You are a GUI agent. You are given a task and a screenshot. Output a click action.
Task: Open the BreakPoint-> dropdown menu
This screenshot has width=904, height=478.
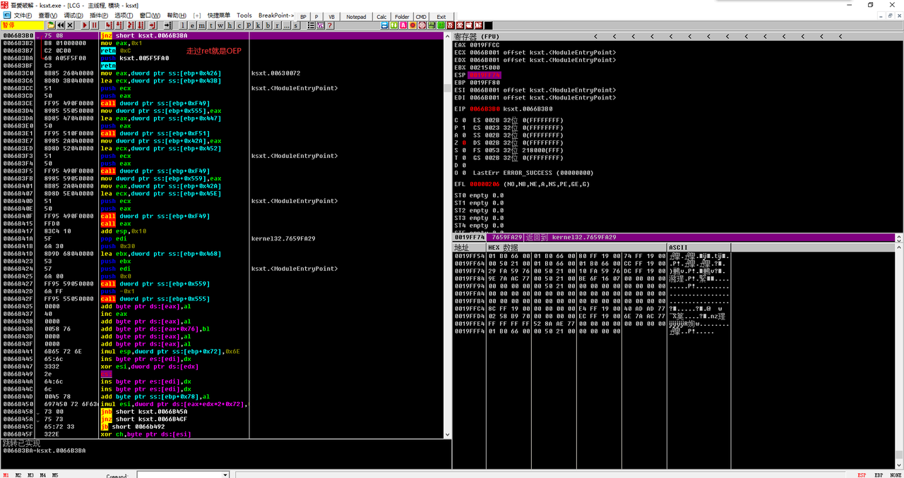pyautogui.click(x=275, y=16)
